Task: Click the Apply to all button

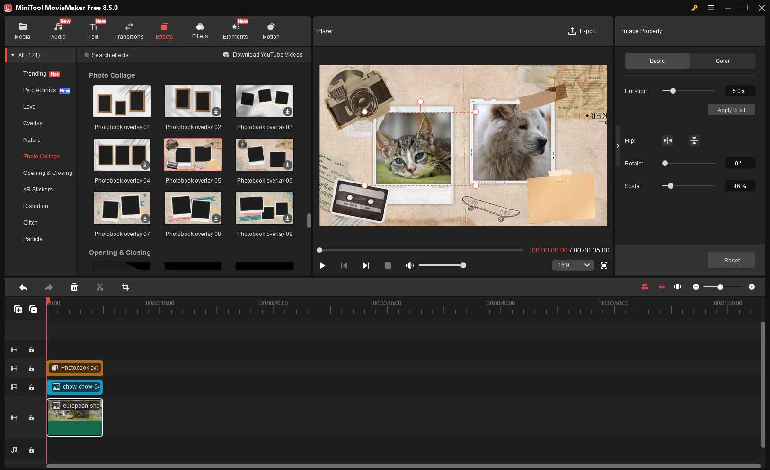Action: (731, 110)
